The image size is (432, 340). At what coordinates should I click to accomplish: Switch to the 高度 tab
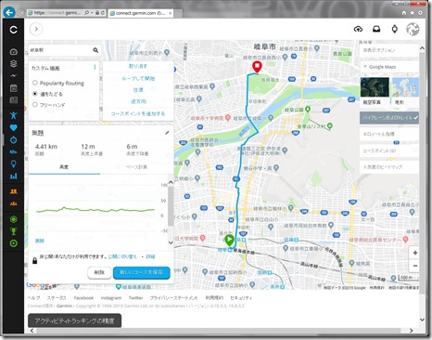[x=64, y=167]
